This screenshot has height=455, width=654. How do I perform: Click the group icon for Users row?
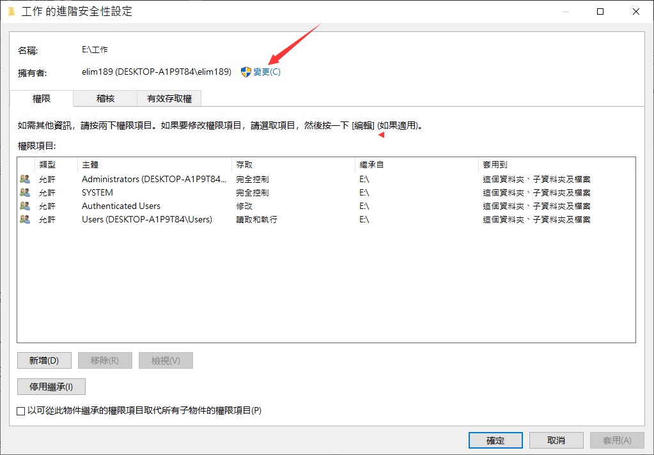25,219
